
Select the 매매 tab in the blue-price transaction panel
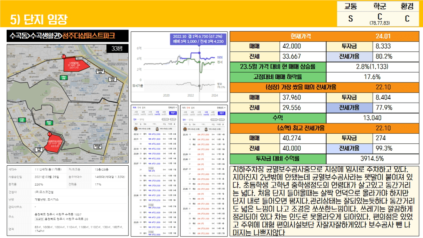pyautogui.click(x=135, y=108)
